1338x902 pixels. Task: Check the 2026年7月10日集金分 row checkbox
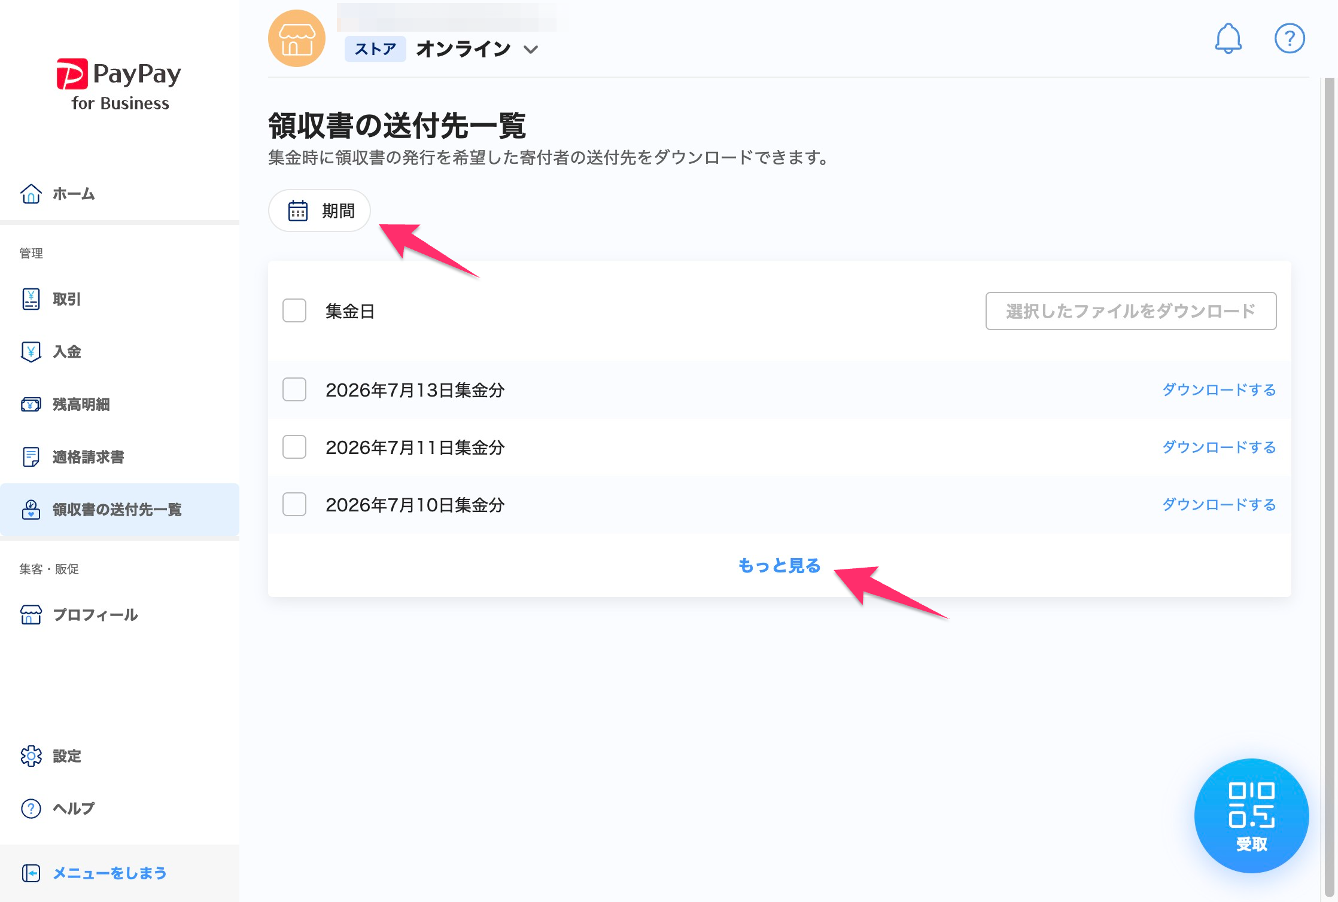point(294,505)
